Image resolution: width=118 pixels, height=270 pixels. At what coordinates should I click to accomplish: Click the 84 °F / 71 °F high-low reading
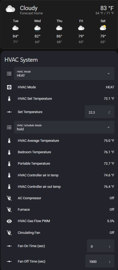pos(105,13)
